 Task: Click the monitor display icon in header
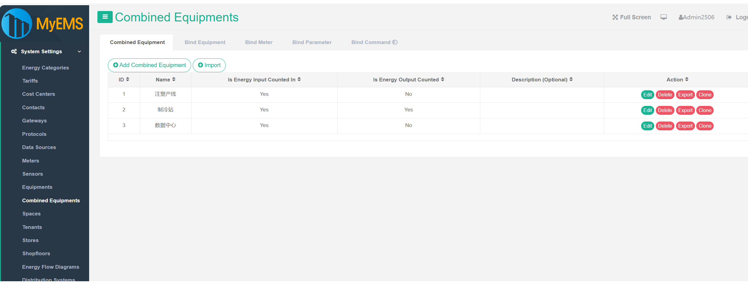pos(663,17)
